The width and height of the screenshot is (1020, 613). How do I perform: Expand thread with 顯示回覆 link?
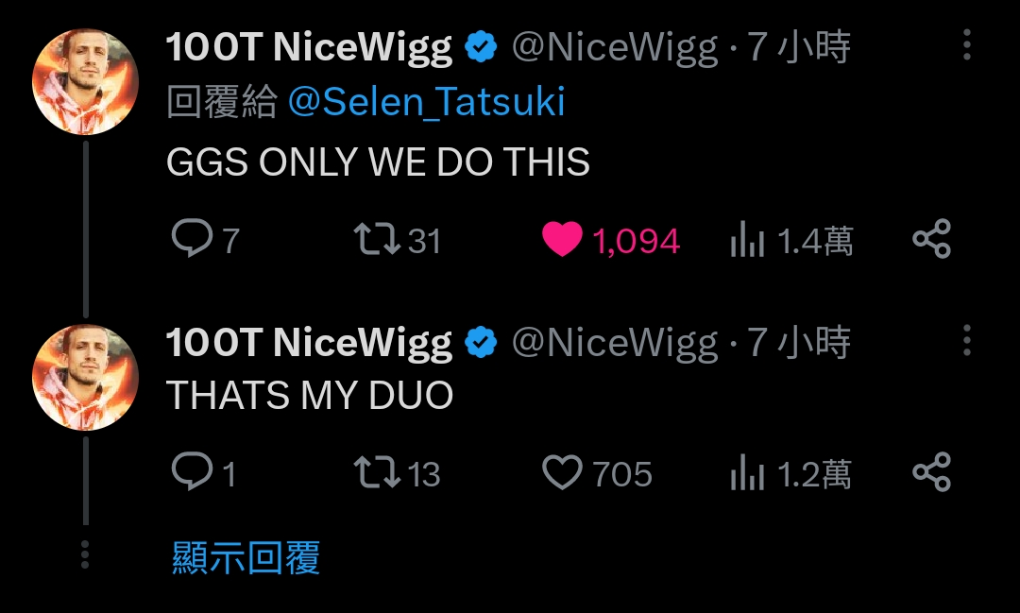pyautogui.click(x=246, y=557)
